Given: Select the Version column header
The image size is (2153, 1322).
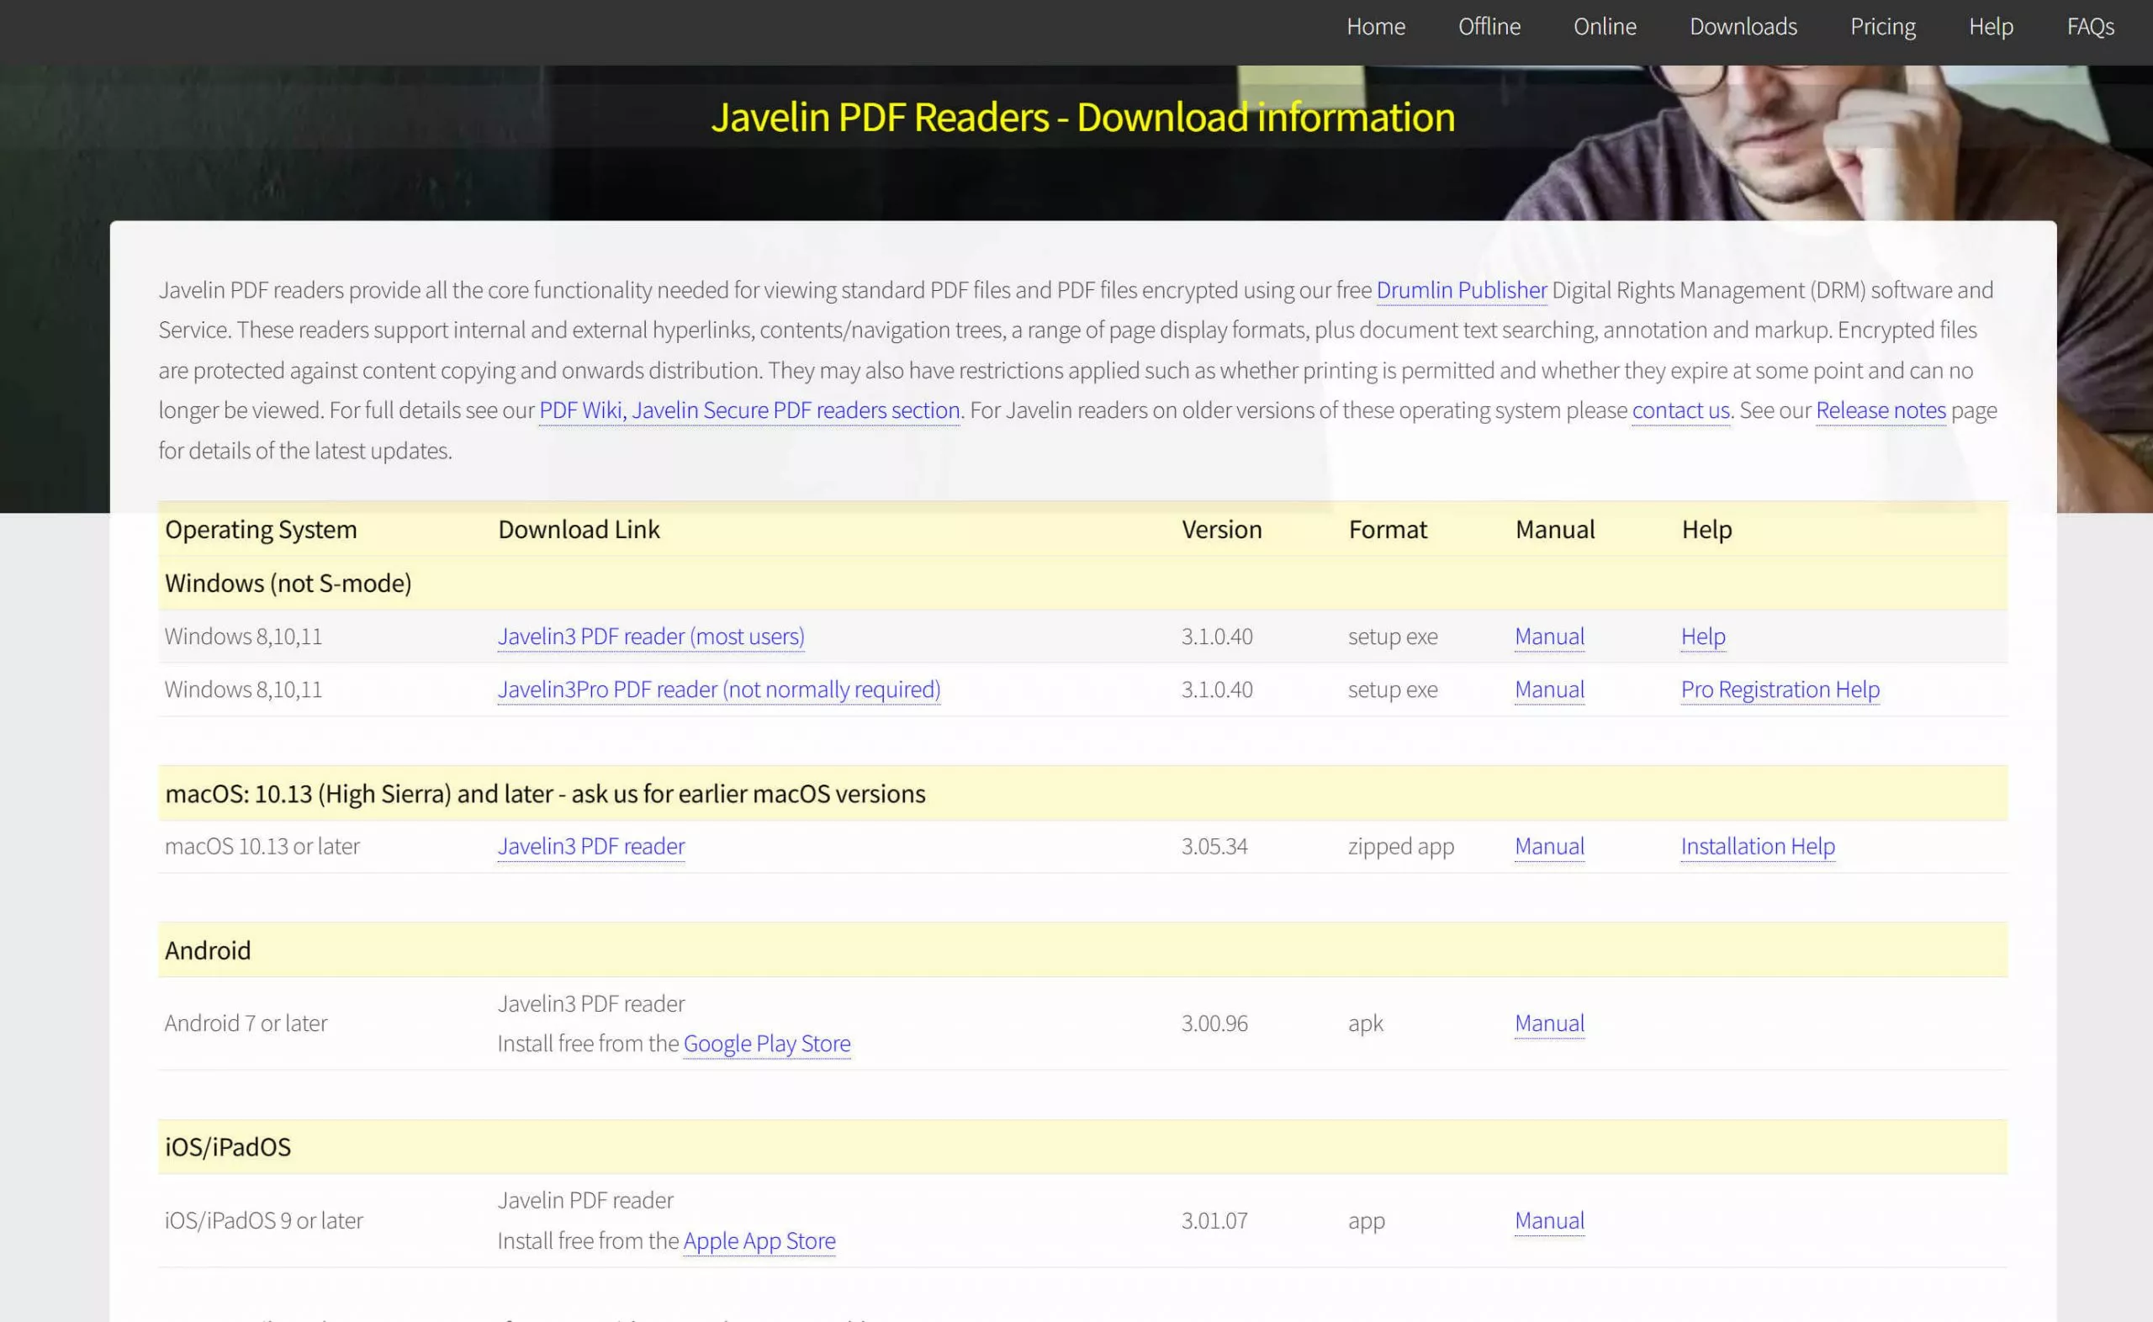Looking at the screenshot, I should tap(1221, 530).
